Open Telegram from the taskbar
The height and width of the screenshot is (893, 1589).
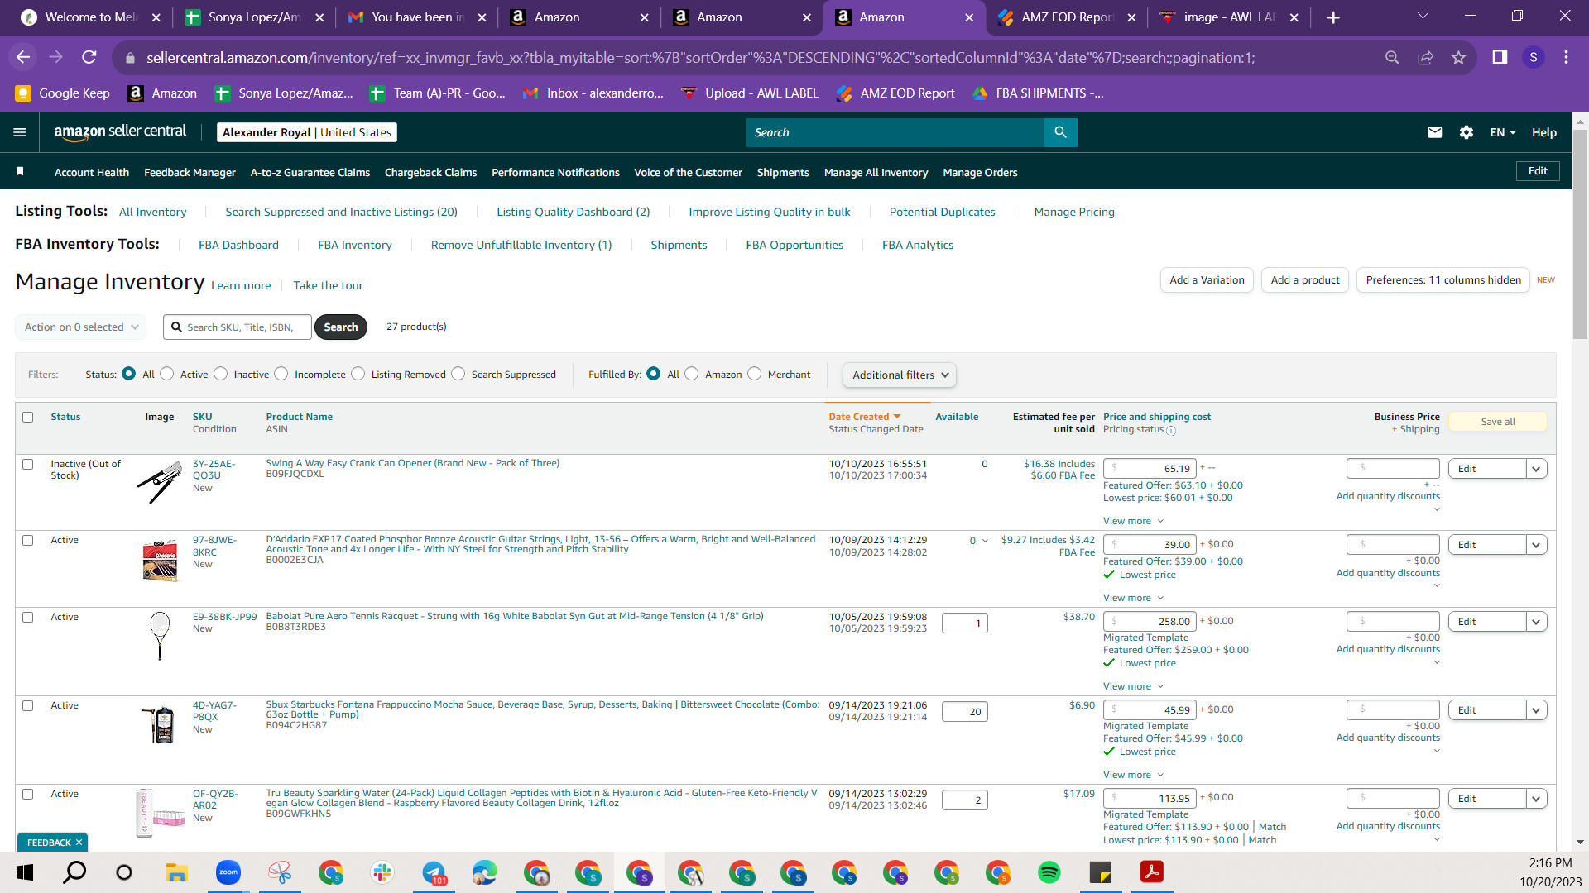pos(434,872)
